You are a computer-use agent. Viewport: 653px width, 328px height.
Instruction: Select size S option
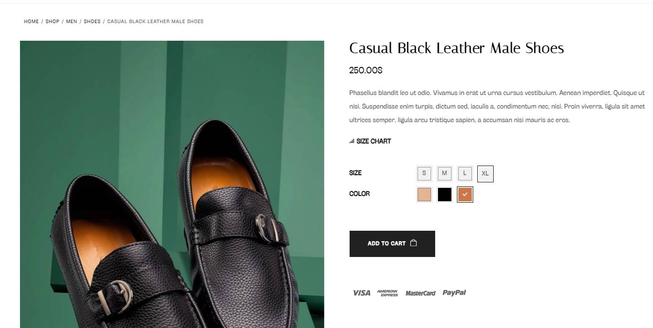tap(424, 173)
